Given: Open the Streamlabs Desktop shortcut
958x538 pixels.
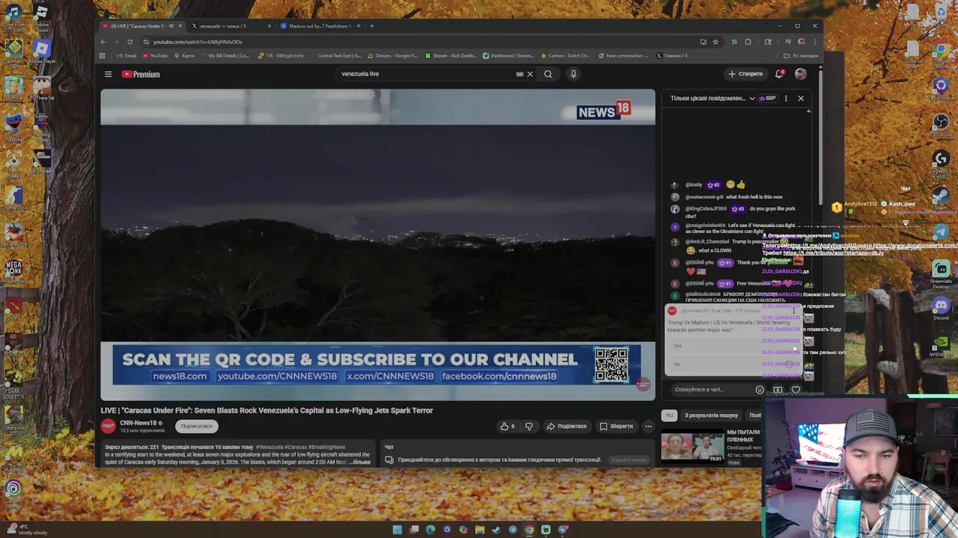Looking at the screenshot, I should click(x=941, y=274).
